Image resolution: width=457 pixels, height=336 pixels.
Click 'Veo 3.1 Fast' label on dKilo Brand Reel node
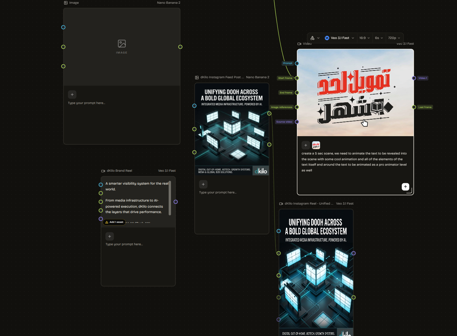[x=167, y=171]
